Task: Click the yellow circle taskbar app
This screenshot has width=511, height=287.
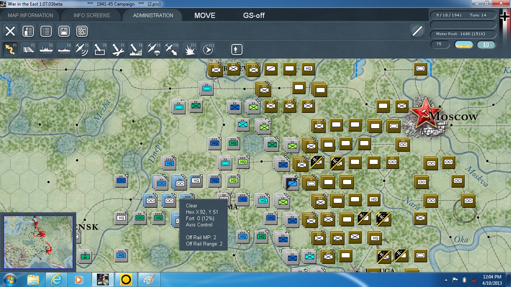Action: coord(126,280)
